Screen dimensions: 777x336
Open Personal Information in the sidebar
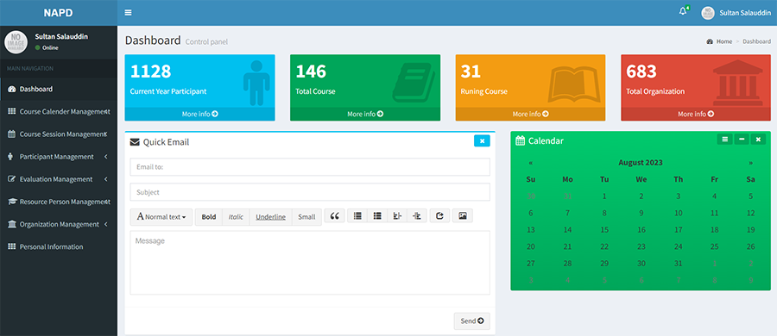tap(59, 246)
